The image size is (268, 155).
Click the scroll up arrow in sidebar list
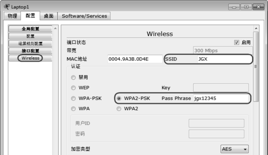56,29
